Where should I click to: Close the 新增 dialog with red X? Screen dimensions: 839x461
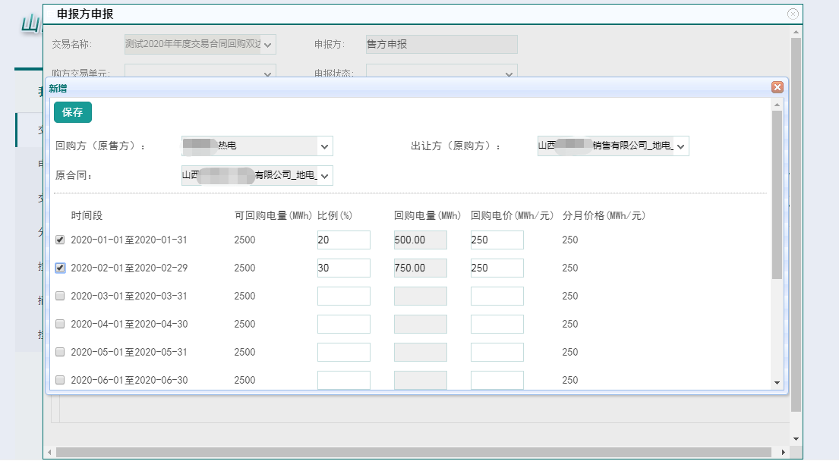pyautogui.click(x=777, y=87)
